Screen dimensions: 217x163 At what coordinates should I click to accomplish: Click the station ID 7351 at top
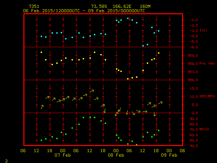34,6
